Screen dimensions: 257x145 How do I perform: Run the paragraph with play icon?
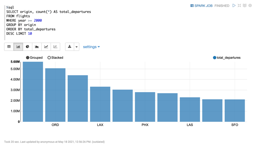[234, 6]
